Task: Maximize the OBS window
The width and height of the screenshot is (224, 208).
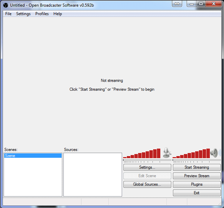Action: (x=201, y=4)
